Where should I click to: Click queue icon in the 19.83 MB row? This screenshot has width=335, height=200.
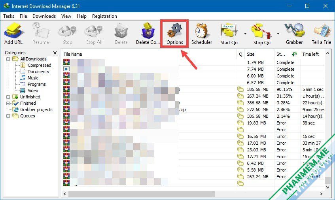pyautogui.click(x=240, y=123)
